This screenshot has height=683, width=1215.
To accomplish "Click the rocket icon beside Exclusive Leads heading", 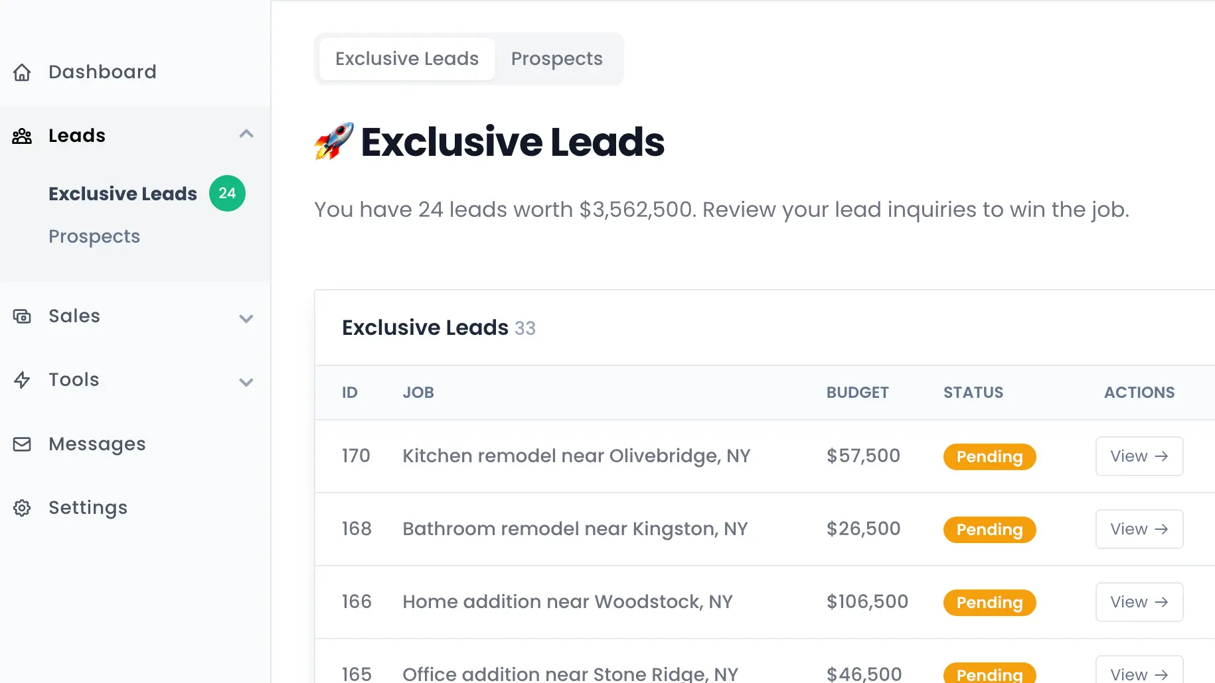I will click(334, 141).
